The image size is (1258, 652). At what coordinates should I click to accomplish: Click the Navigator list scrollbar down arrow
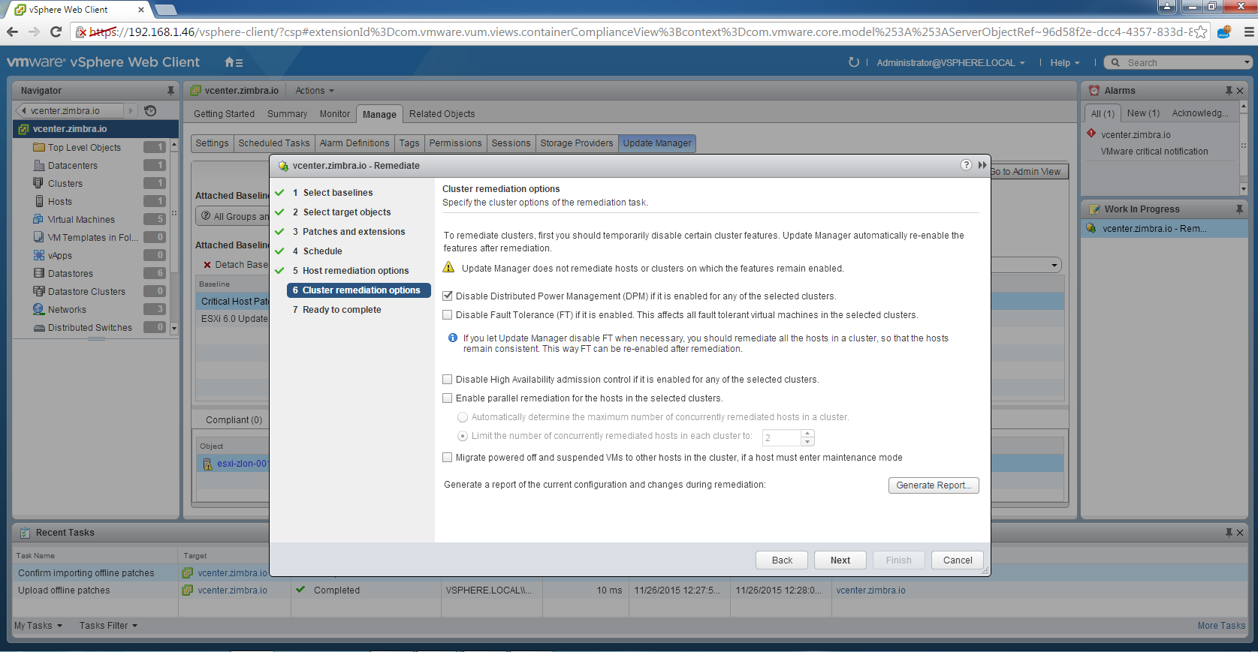[x=174, y=328]
